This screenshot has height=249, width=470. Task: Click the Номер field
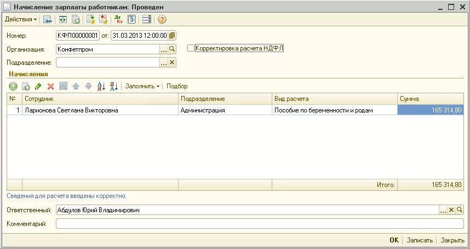click(x=78, y=36)
